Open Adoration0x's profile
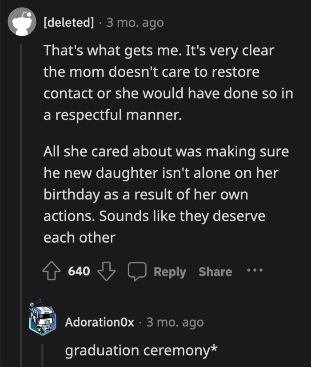Screen dimensions: 311x367 [x=99, y=323]
